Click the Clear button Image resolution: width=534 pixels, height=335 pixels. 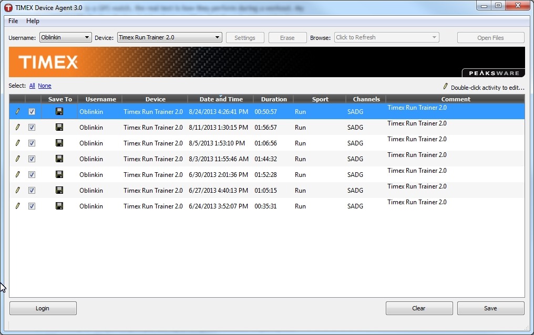coord(419,308)
